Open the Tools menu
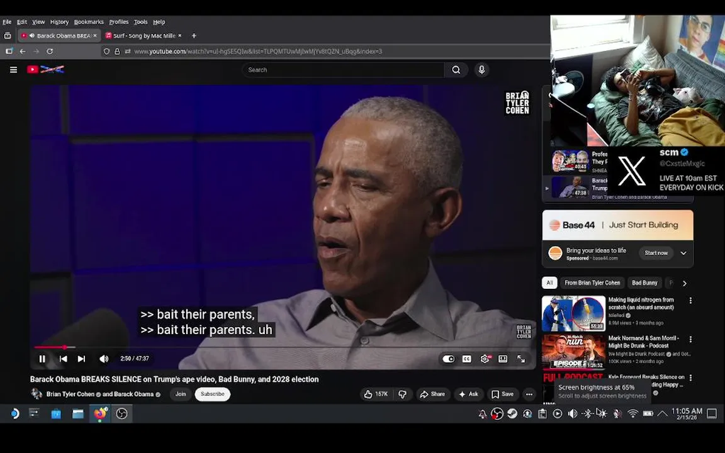The image size is (725, 453). point(140,22)
